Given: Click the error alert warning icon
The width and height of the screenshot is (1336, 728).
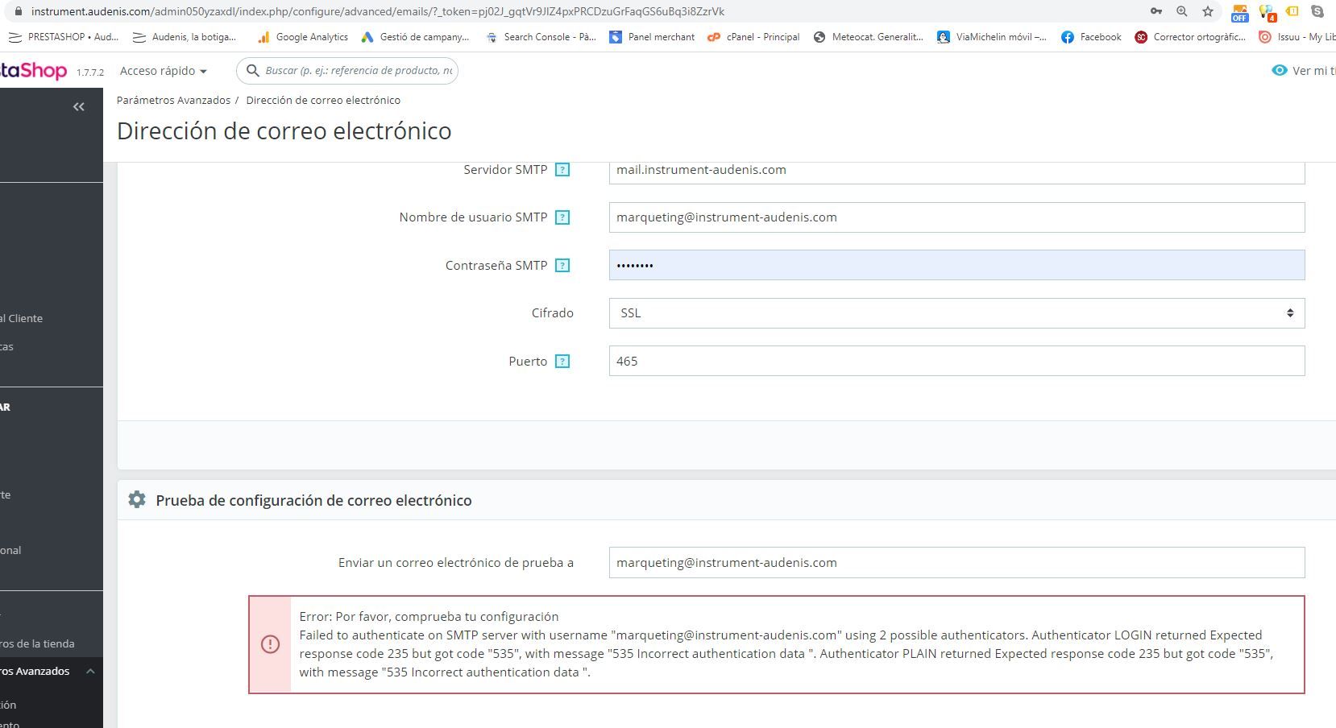Looking at the screenshot, I should point(270,644).
